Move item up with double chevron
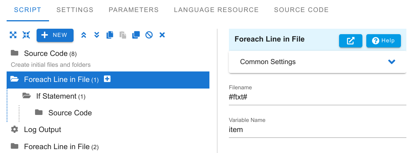Screen dimensions: 413x153 coord(84,35)
